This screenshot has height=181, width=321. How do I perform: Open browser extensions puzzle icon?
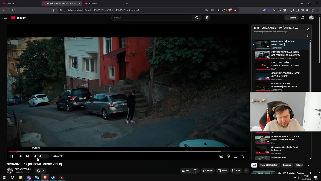279,10
